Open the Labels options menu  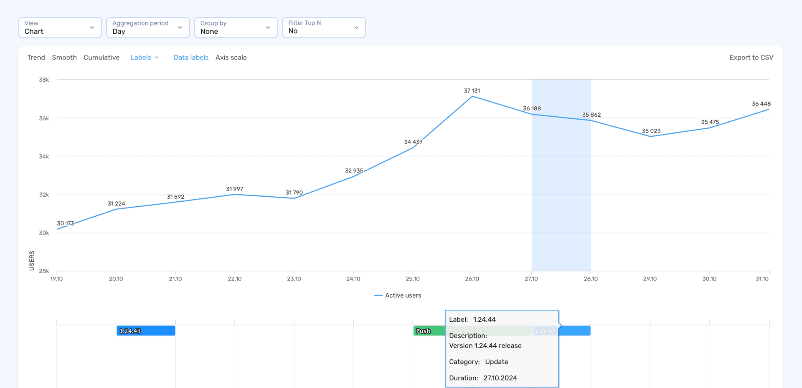pyautogui.click(x=144, y=58)
